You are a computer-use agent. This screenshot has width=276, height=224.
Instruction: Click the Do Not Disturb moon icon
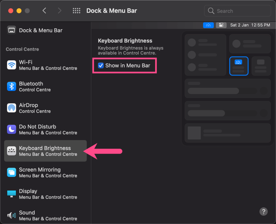pyautogui.click(x=11, y=129)
